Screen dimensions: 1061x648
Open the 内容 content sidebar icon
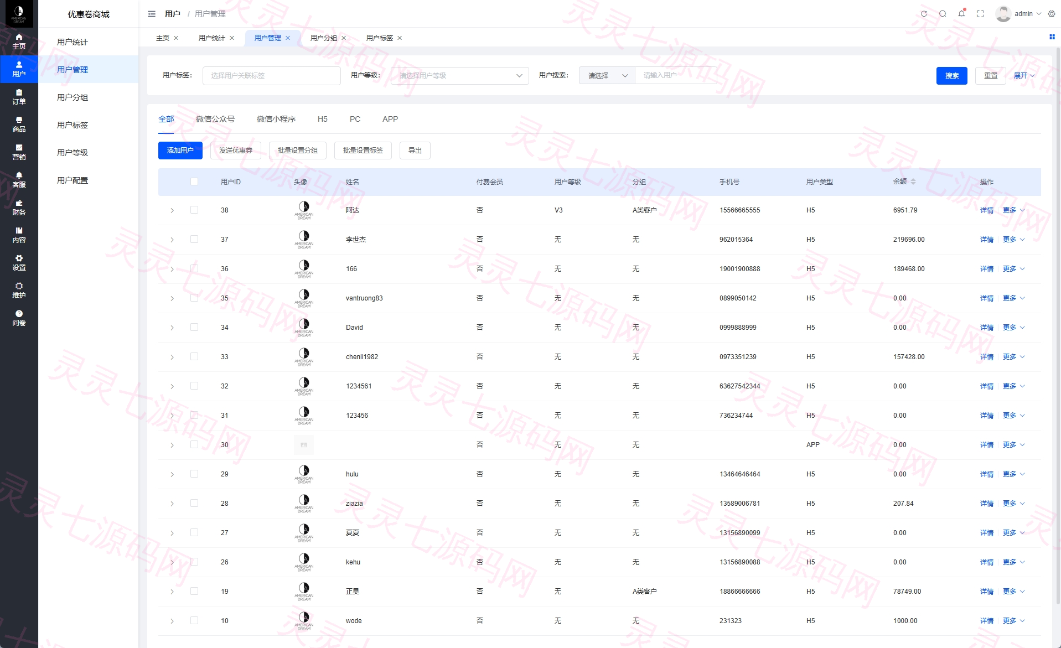click(x=19, y=235)
